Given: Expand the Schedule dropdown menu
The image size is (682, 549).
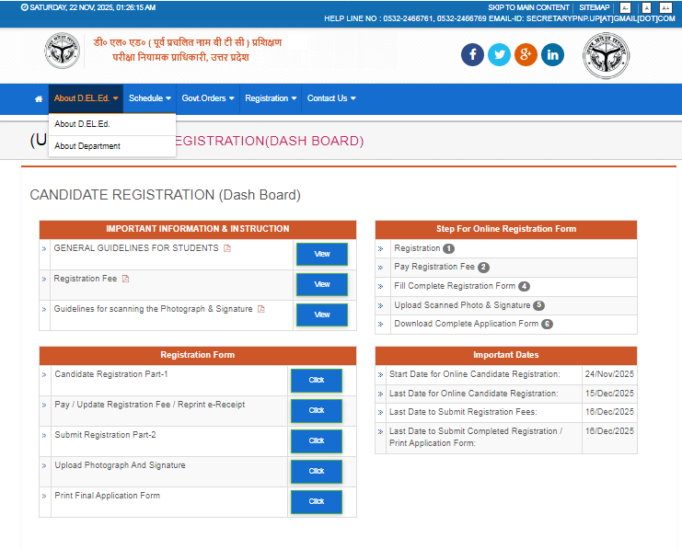Looking at the screenshot, I should click(149, 98).
